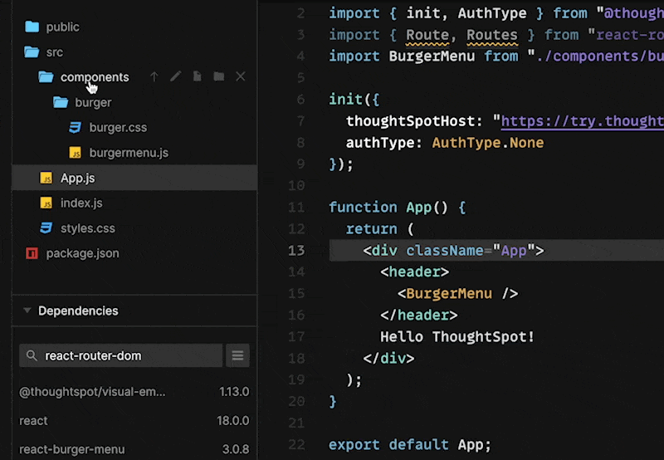
Task: Click the underlined Route import
Action: (427, 36)
